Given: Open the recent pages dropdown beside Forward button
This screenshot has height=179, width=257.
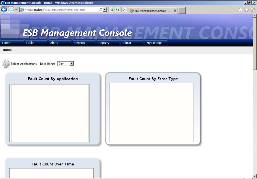Looking at the screenshot, I should tap(16, 10).
